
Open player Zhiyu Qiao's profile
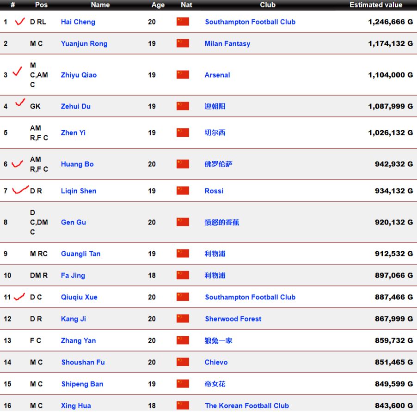(x=79, y=75)
